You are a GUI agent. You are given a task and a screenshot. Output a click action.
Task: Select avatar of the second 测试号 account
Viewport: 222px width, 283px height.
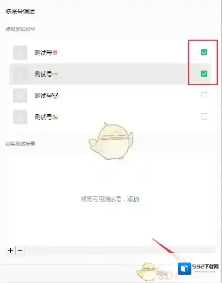20,74
